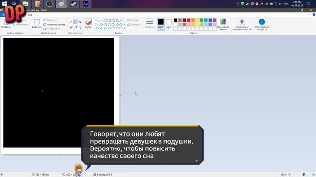
Task: Pick the orange palette swatch
Action: (193, 20)
